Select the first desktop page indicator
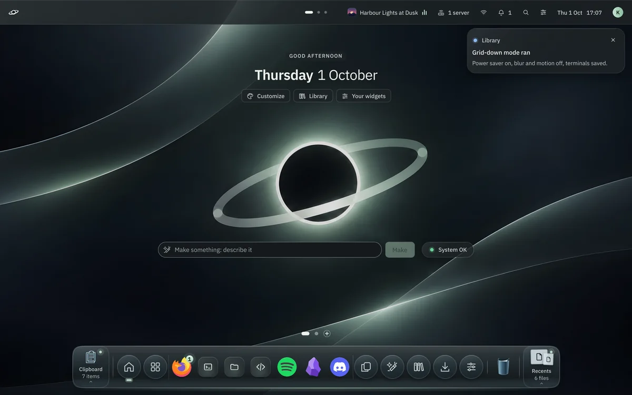The height and width of the screenshot is (395, 632). [305, 333]
